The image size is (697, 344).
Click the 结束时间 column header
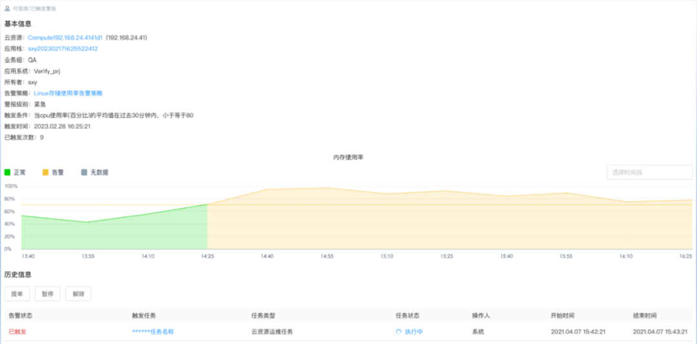(645, 316)
